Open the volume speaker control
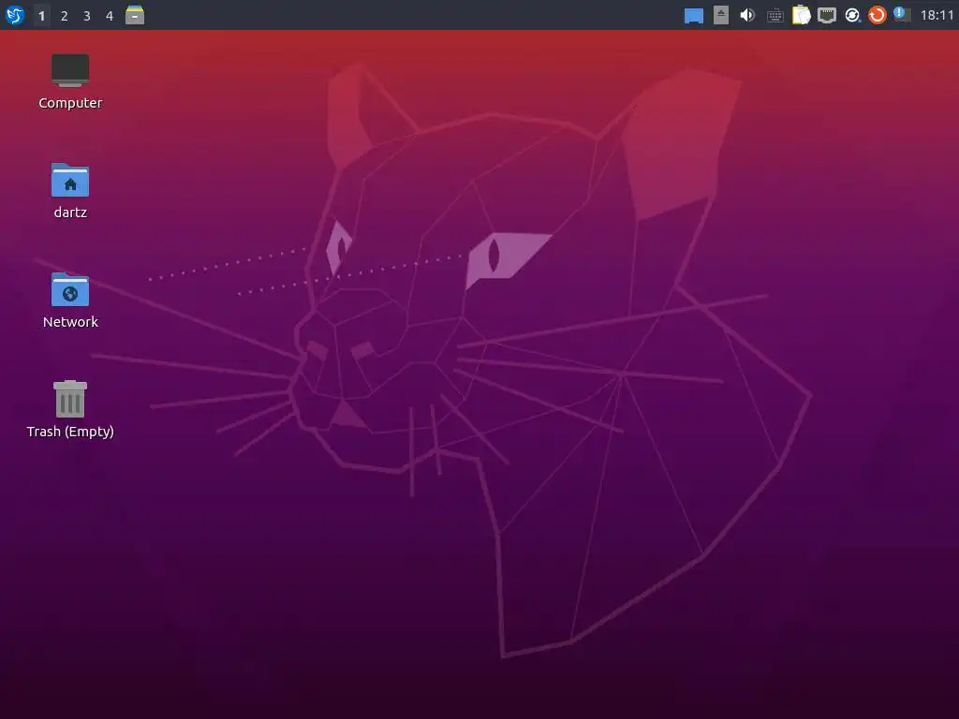The image size is (959, 719). (747, 15)
